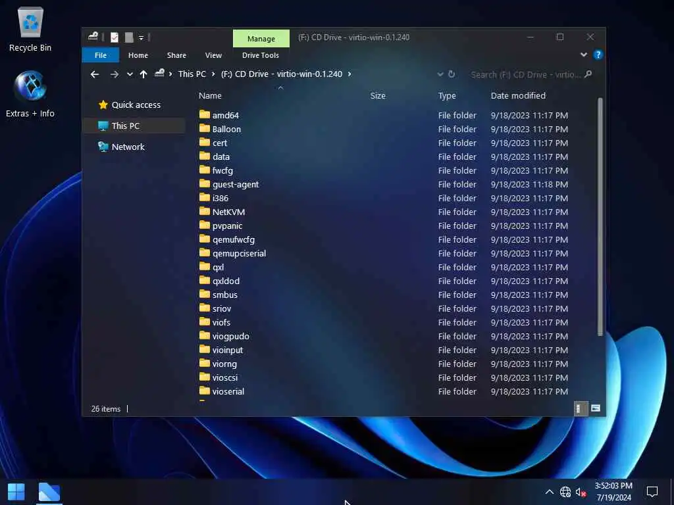Click the qemupciserial folder name
This screenshot has width=674, height=505.
239,253
